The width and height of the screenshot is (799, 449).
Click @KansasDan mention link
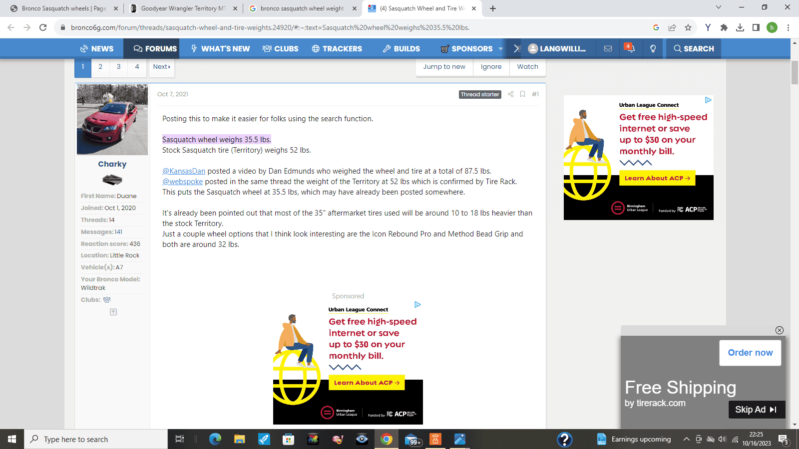[184, 171]
